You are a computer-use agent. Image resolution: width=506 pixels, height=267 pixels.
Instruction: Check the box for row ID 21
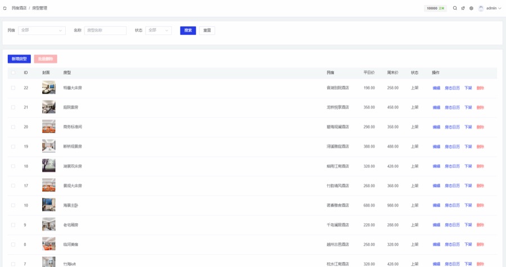click(x=13, y=107)
